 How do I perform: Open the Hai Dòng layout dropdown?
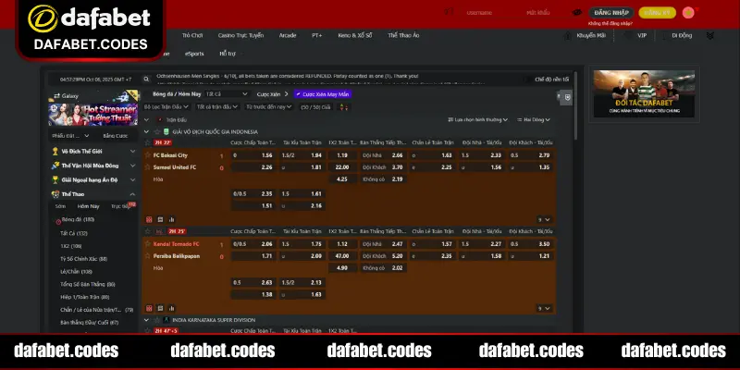click(535, 120)
